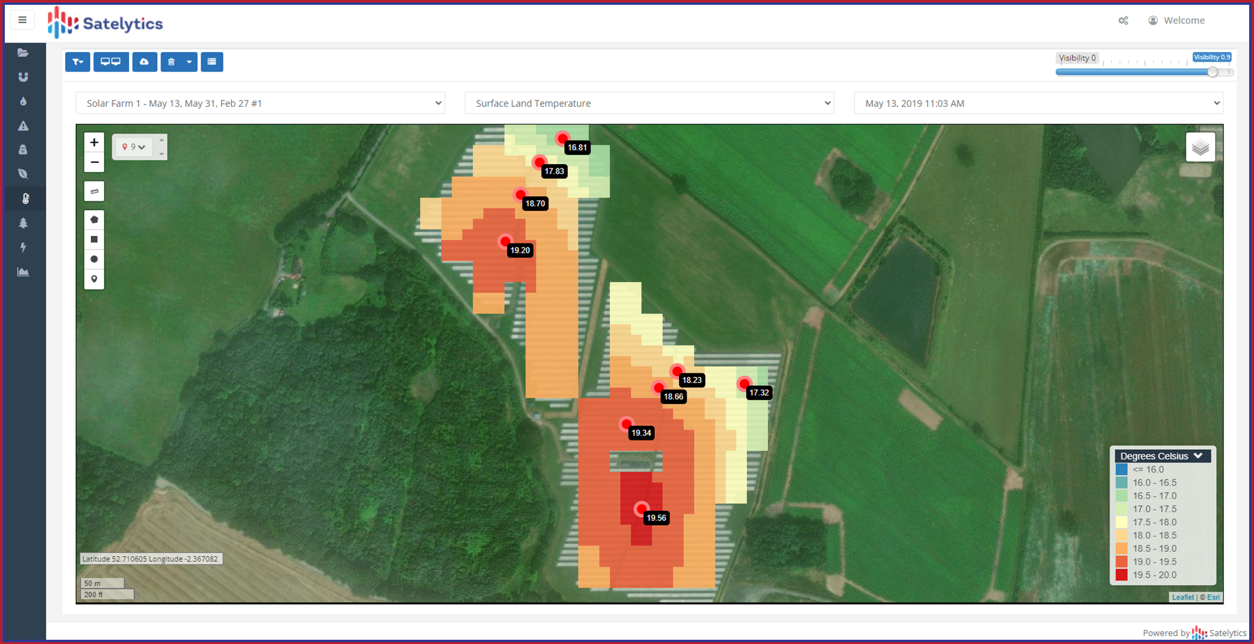
Task: Toggle the hamburger sidebar menu
Action: point(22,20)
